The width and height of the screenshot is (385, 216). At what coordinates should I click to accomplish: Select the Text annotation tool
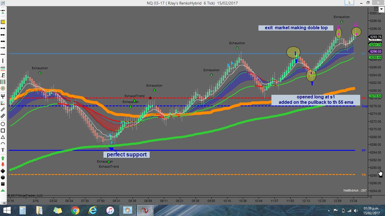pos(3,150)
